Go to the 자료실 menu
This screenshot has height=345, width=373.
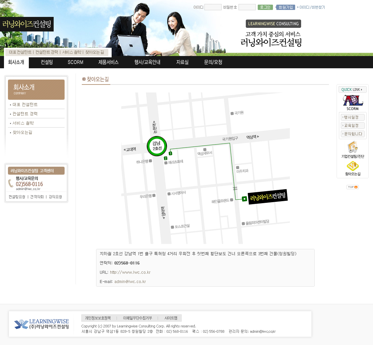182,62
